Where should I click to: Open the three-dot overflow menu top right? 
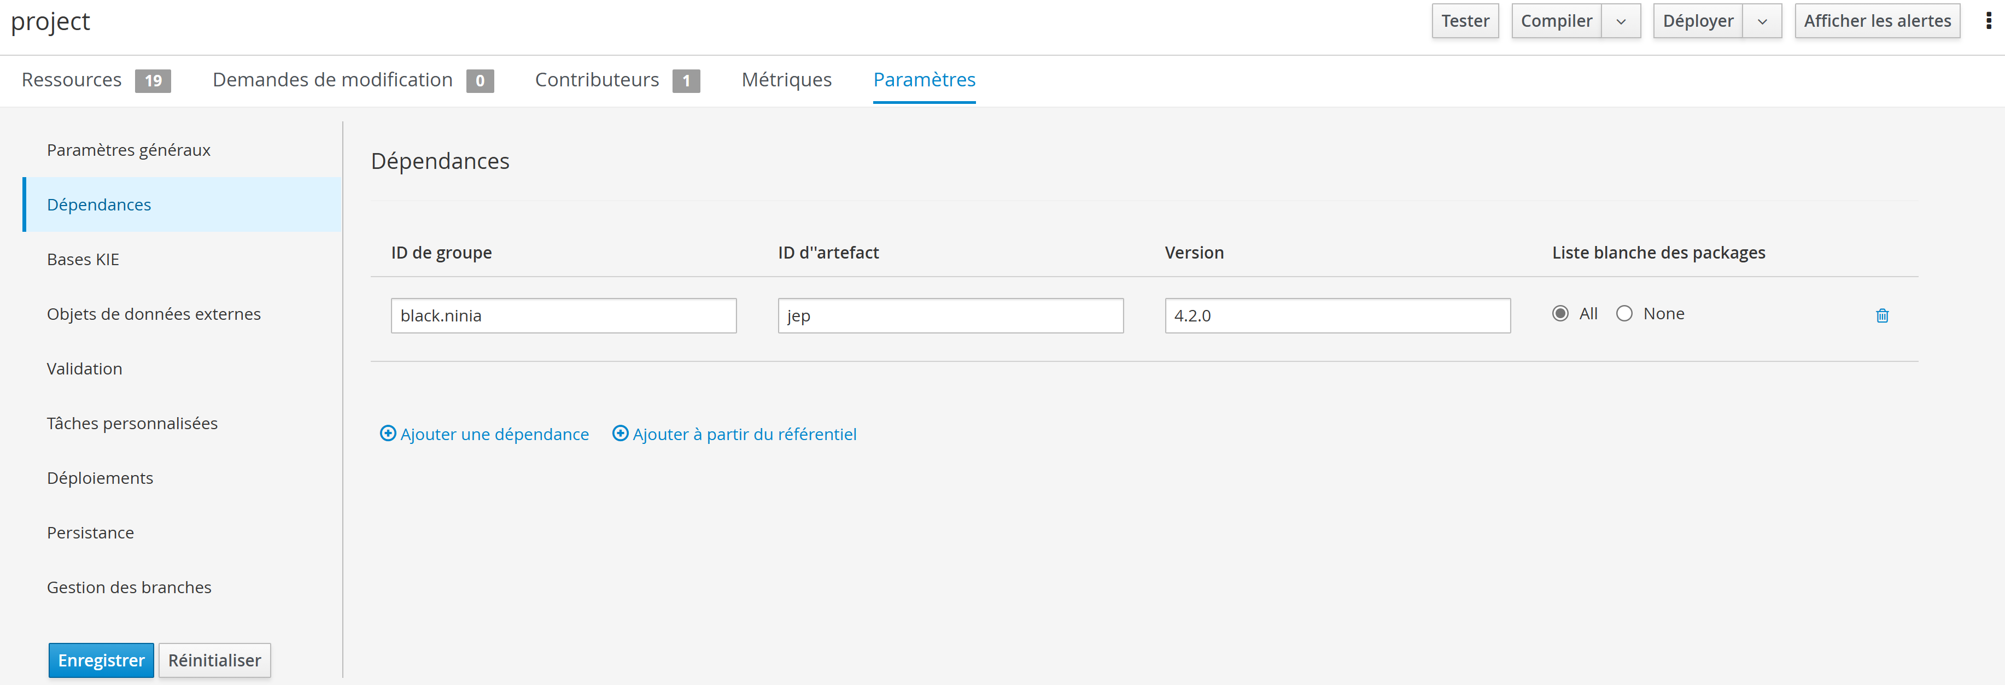[x=1990, y=20]
